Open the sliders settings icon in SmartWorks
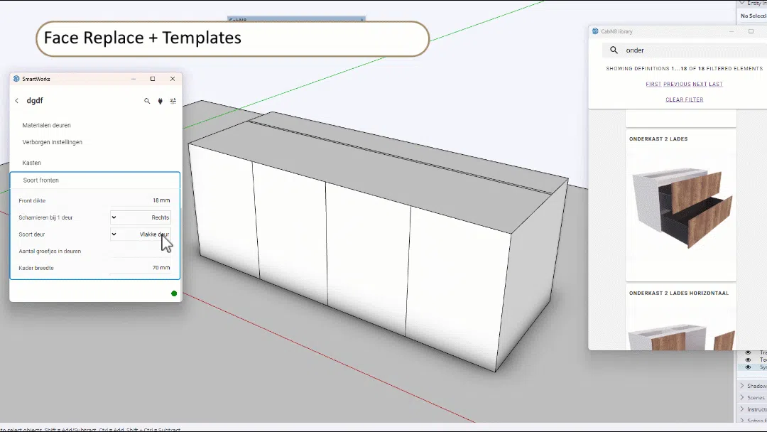This screenshot has width=767, height=432. click(x=173, y=101)
